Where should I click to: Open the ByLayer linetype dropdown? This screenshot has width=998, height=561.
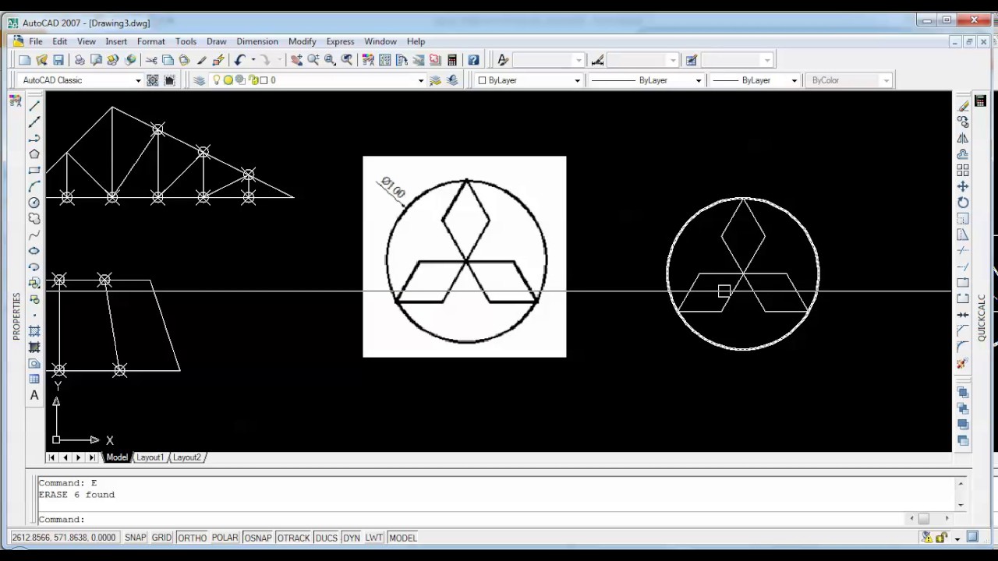click(x=699, y=80)
